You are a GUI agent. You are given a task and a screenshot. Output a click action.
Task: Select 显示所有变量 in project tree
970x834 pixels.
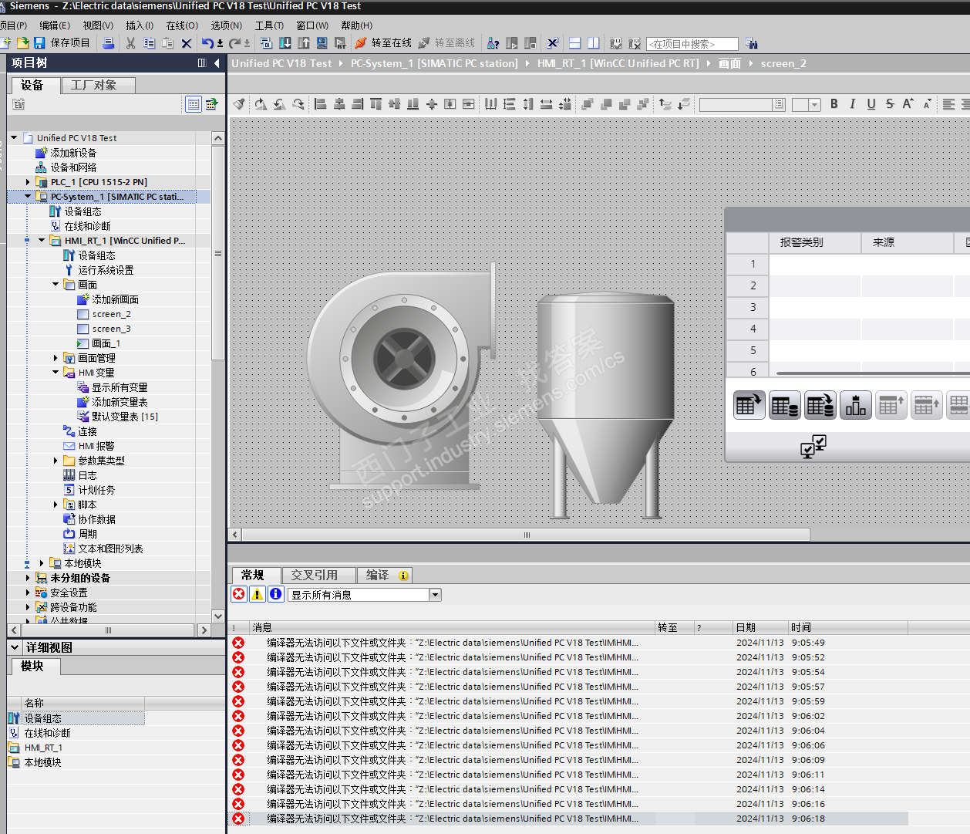(x=120, y=387)
